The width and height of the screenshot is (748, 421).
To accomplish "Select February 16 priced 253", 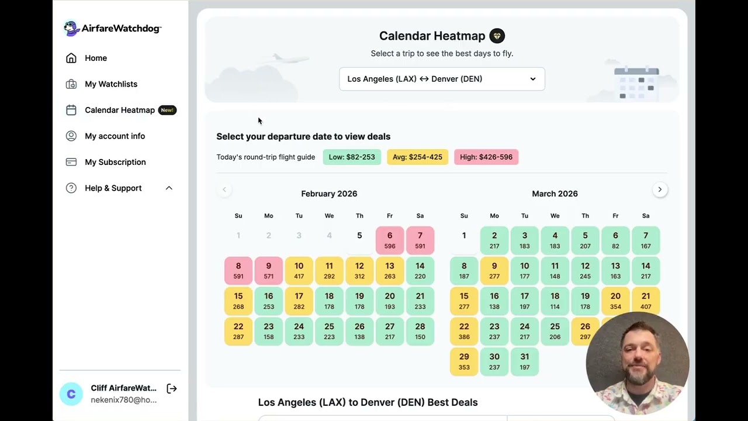I will pyautogui.click(x=269, y=301).
